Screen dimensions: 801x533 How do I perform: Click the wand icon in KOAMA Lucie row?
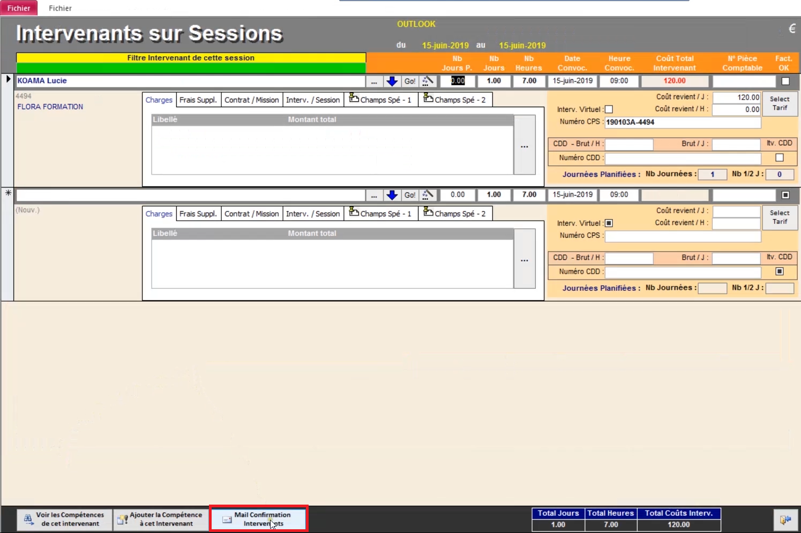(x=428, y=81)
